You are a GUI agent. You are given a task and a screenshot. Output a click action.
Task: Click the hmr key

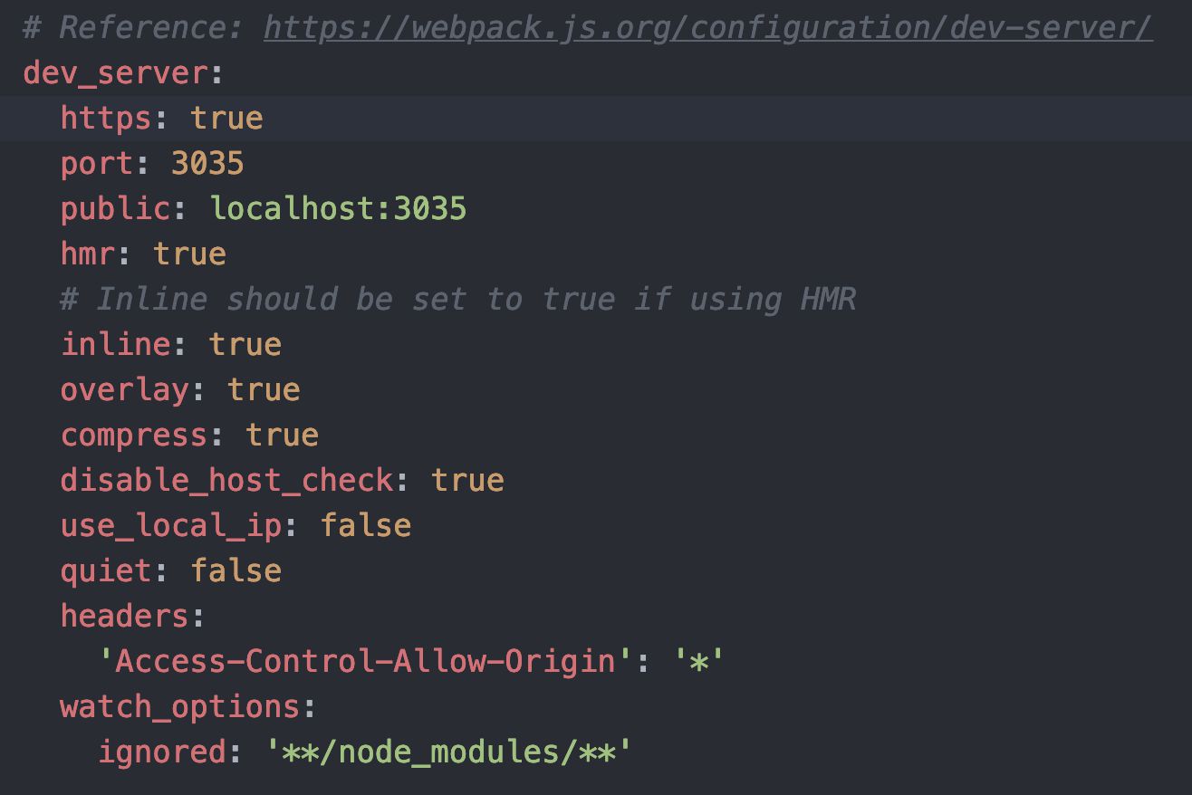pos(88,254)
